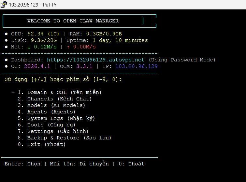Select menu item 4. Agents

pyautogui.click(x=47, y=112)
